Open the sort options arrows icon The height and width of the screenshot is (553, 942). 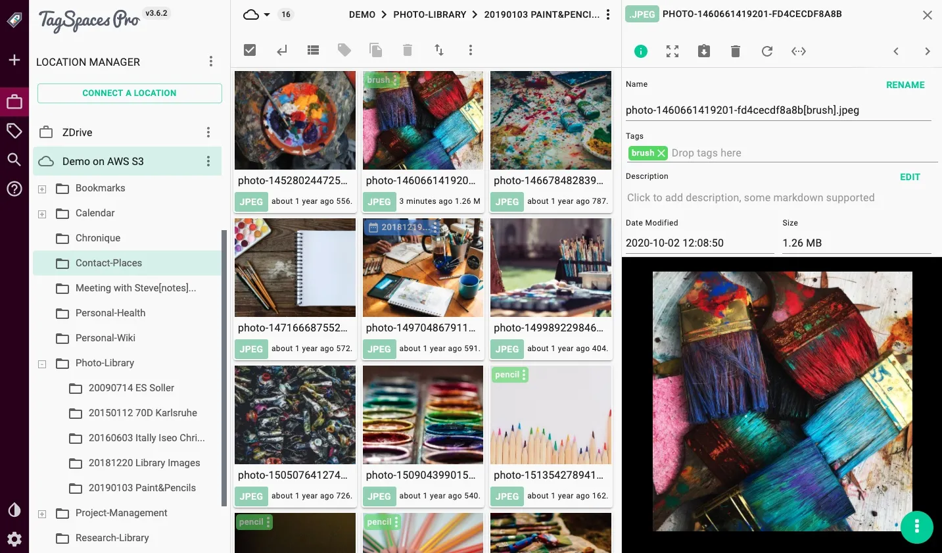pyautogui.click(x=439, y=50)
